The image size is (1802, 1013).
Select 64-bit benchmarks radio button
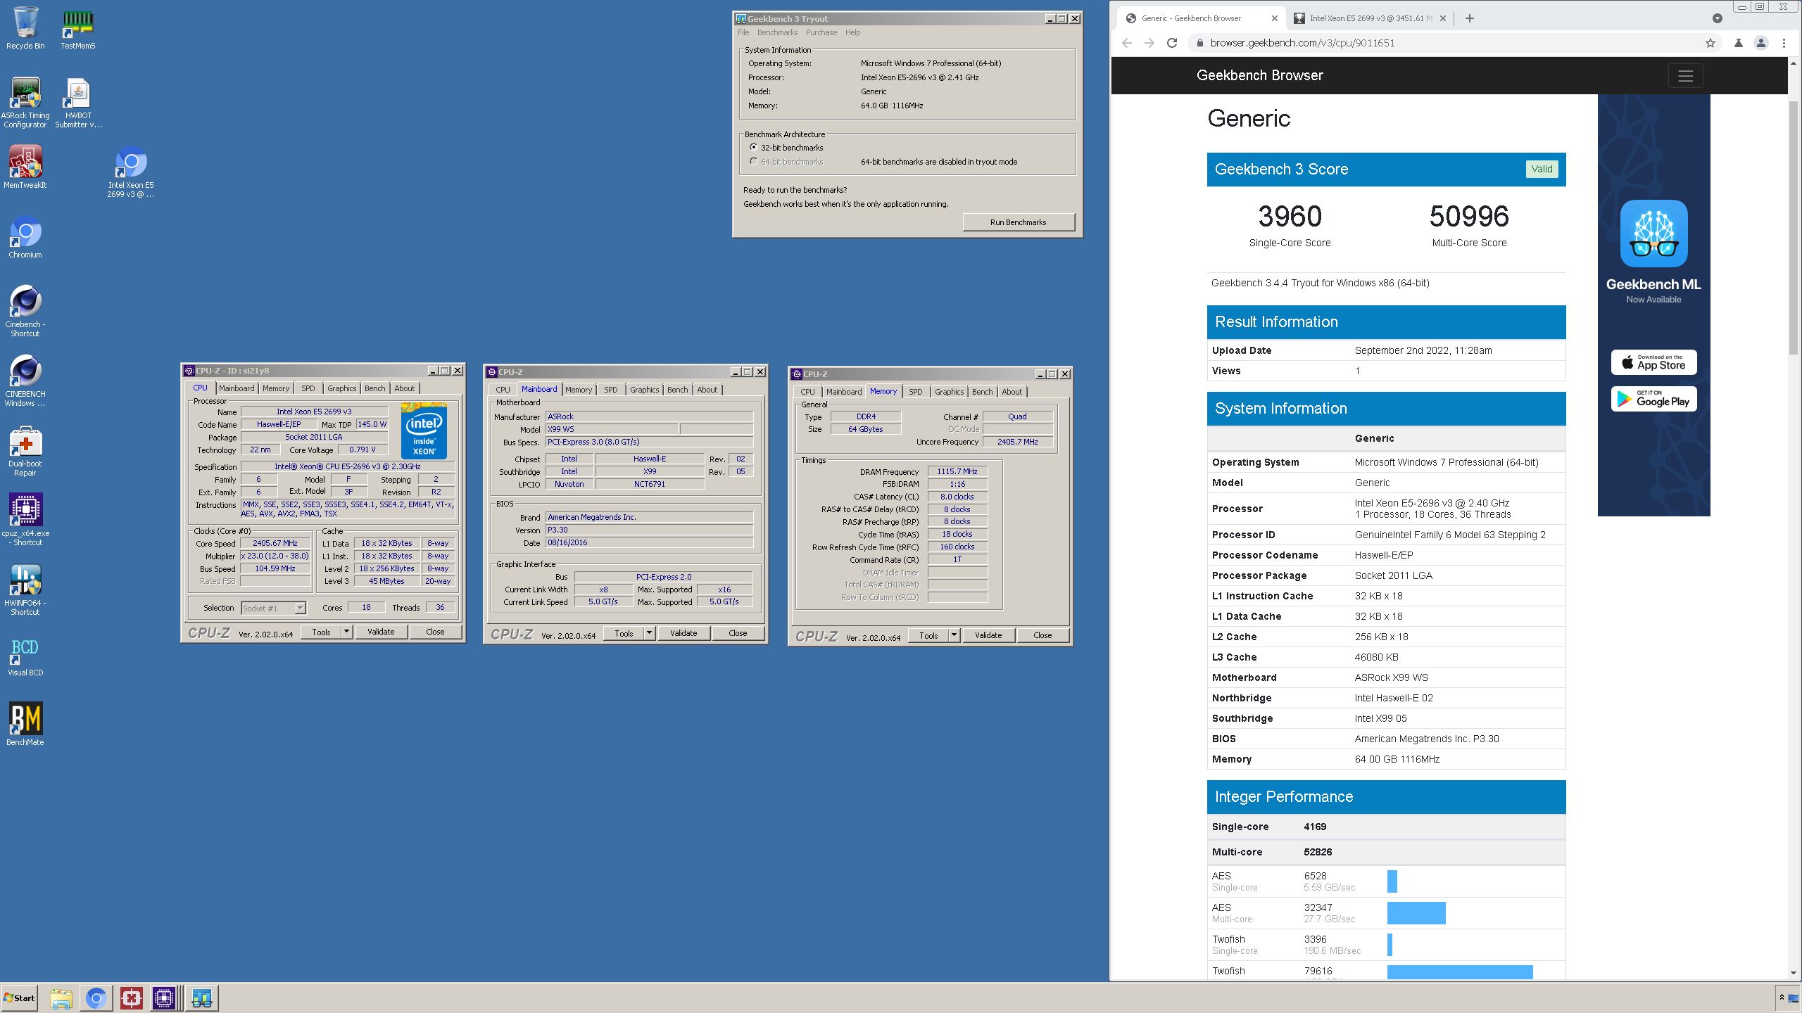754,162
